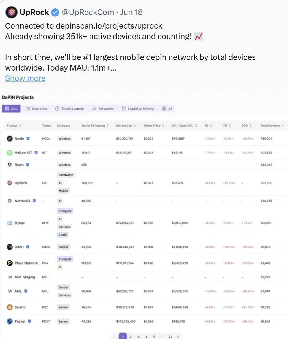The height and width of the screenshot is (339, 288).
Task: Open the Liquidity Mining tab
Action: pos(138,108)
